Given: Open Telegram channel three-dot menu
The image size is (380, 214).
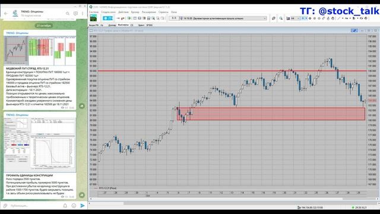Looking at the screenshot, I should pyautogui.click(x=83, y=13).
